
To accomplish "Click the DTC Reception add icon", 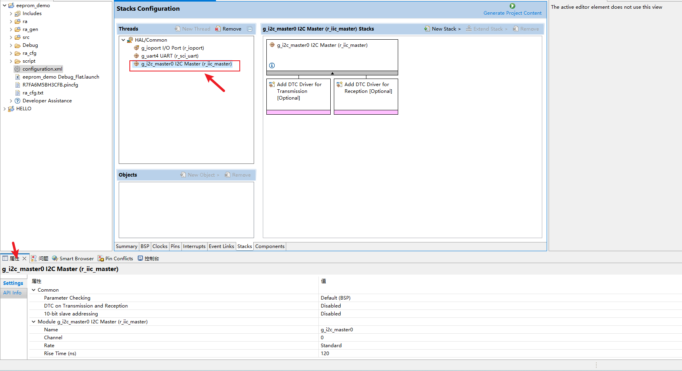I will 339,85.
